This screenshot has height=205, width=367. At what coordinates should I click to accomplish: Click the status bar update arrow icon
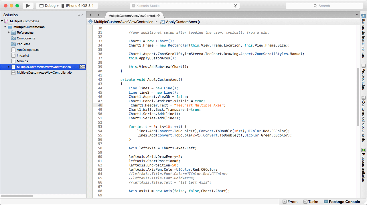236,6
